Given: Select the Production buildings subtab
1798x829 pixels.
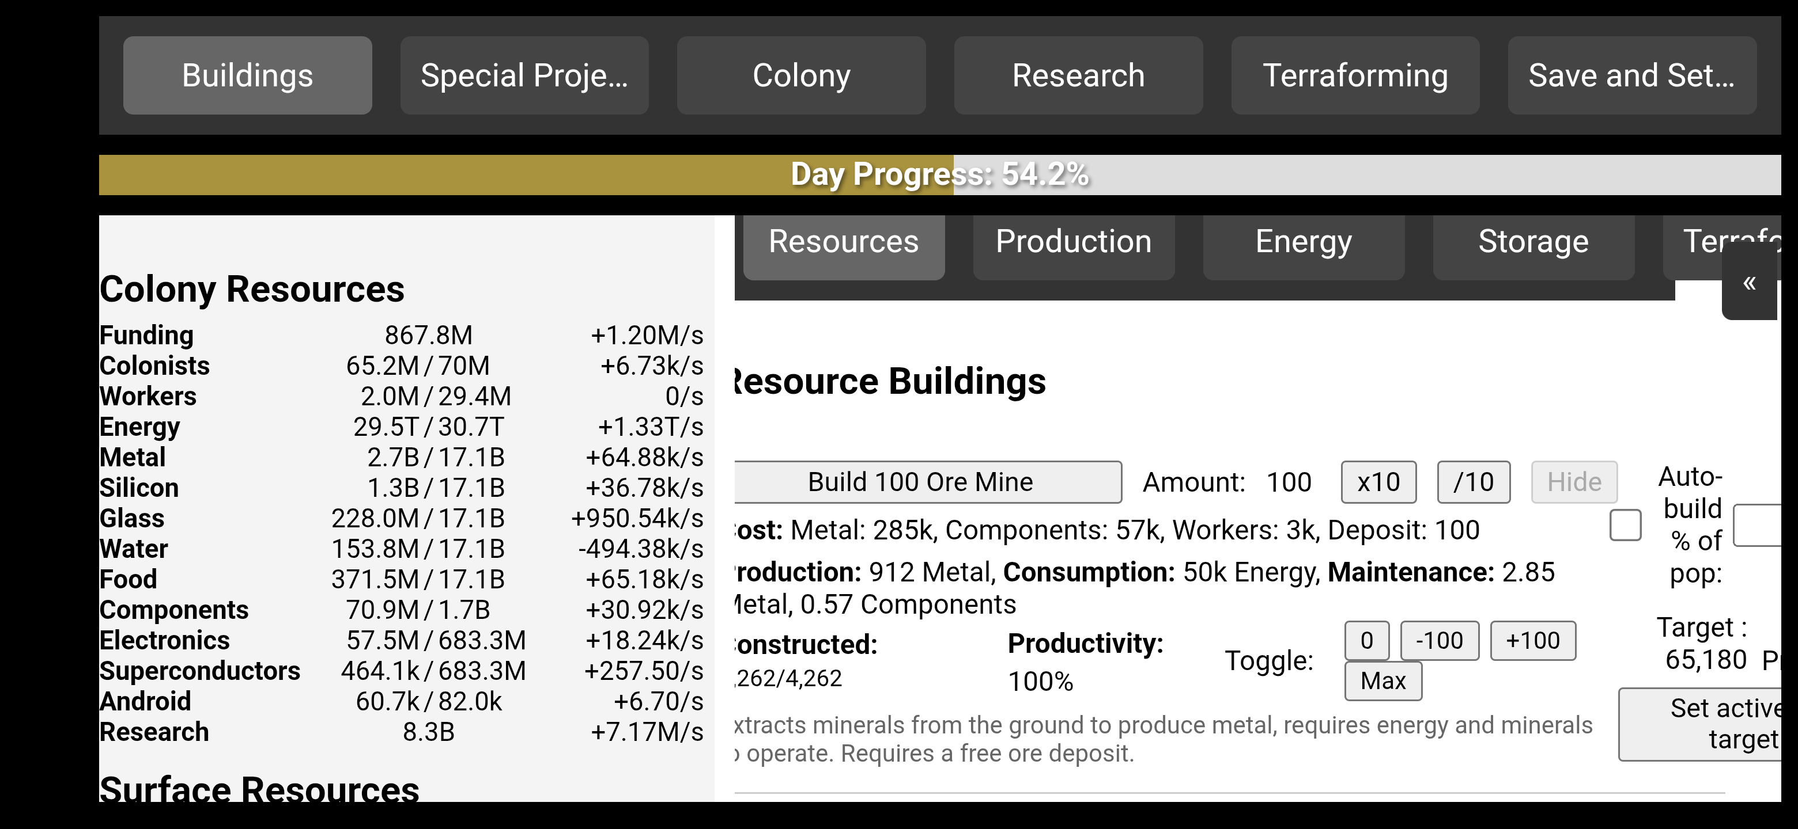Looking at the screenshot, I should (x=1073, y=242).
